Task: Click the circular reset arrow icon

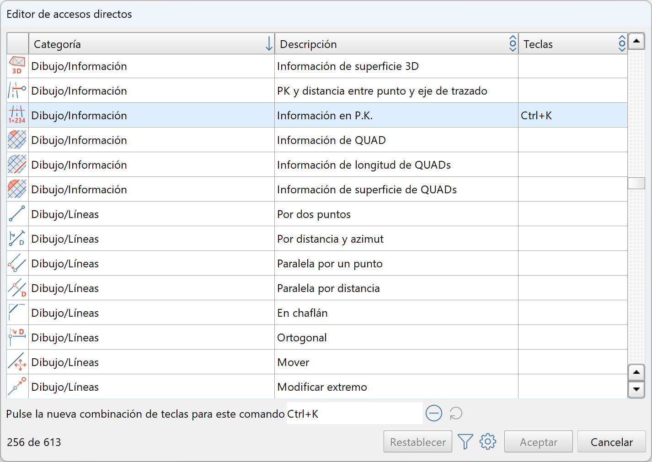Action: (x=456, y=413)
